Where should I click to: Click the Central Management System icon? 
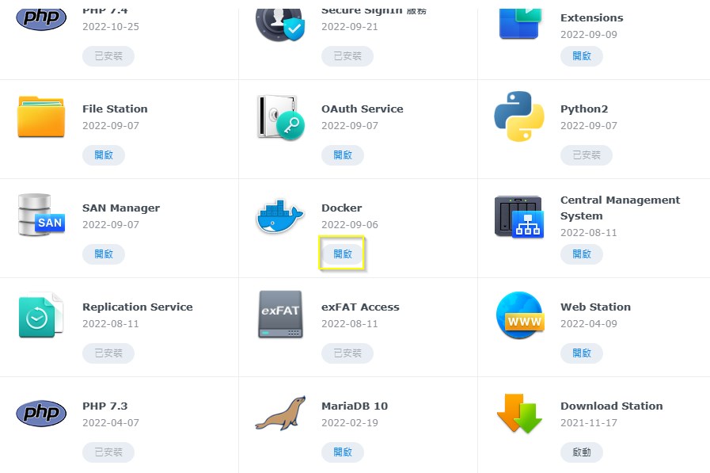point(519,216)
